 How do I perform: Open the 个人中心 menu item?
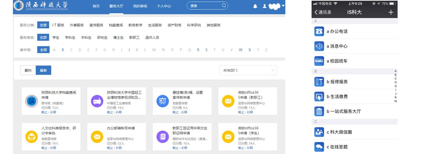[x=164, y=6]
